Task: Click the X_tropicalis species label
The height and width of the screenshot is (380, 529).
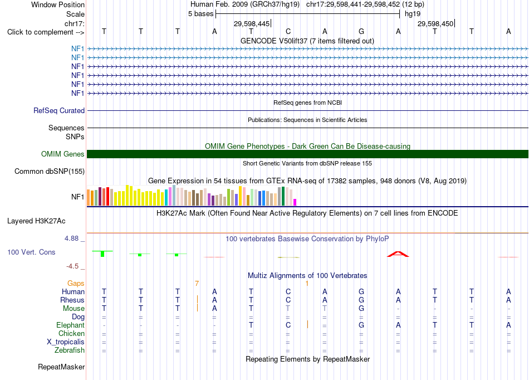Action: tap(66, 342)
